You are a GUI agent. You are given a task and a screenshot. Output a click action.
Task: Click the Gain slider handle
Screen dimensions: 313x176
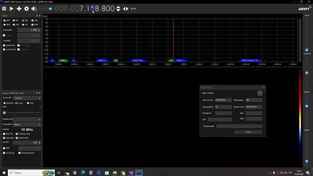[x=4, y=113]
